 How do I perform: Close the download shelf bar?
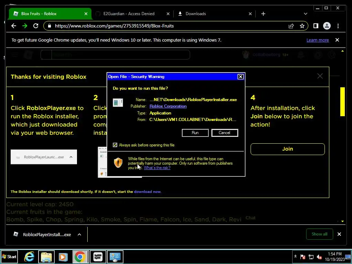coord(339,234)
